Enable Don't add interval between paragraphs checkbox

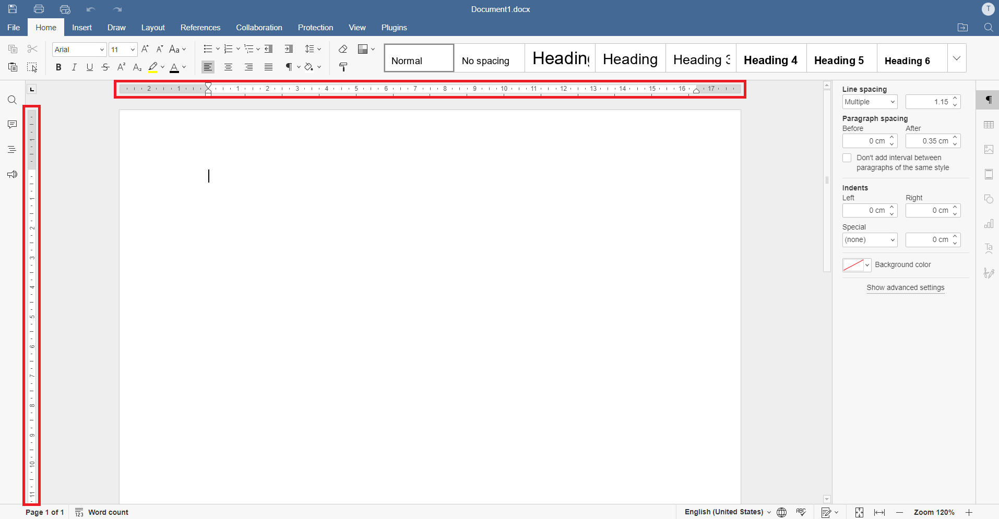click(x=847, y=158)
